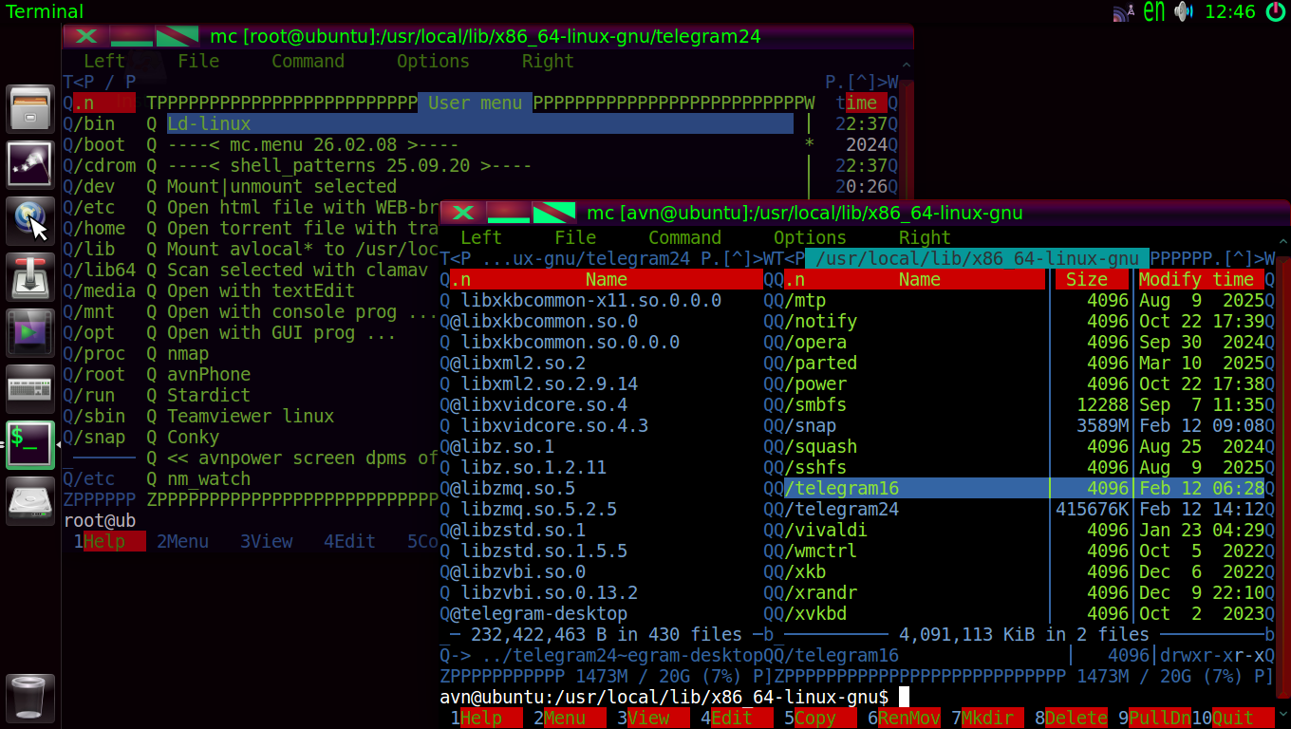This screenshot has width=1291, height=729.
Task: Choose 'Mount|unmount selected' in User menu
Action: pyautogui.click(x=282, y=186)
